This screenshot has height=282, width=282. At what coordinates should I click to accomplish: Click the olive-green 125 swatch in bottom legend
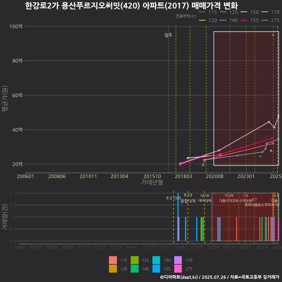(135, 260)
